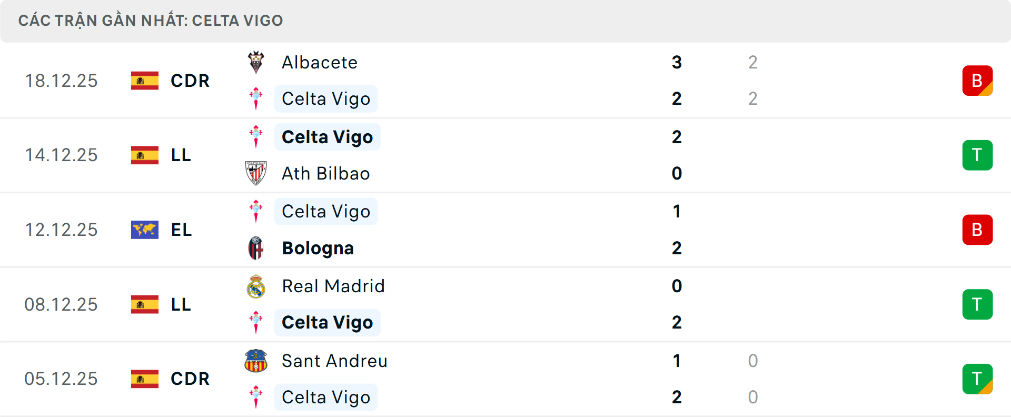Toggle the green T badge for Ath Bilbao win
This screenshot has height=417, width=1011.
click(x=977, y=155)
